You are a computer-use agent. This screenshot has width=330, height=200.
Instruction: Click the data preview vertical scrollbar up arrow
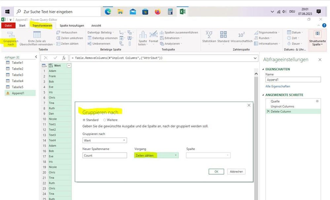(256, 74)
